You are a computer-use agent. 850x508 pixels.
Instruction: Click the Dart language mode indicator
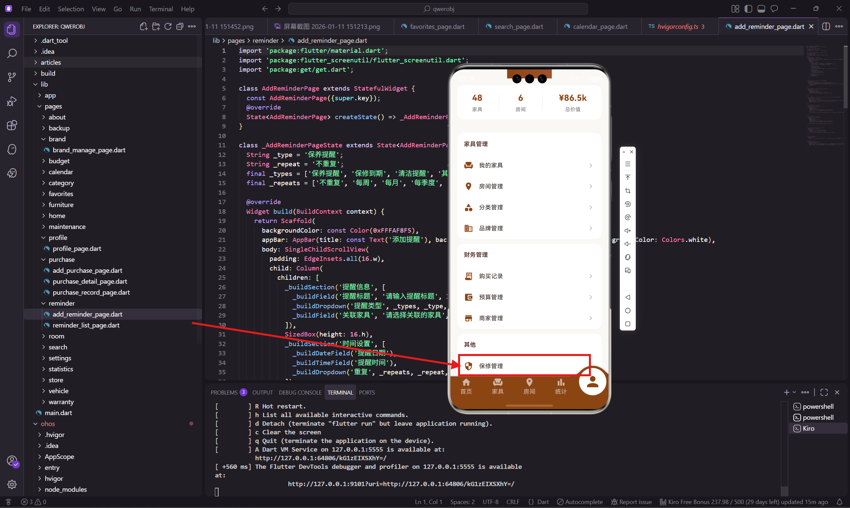point(543,502)
